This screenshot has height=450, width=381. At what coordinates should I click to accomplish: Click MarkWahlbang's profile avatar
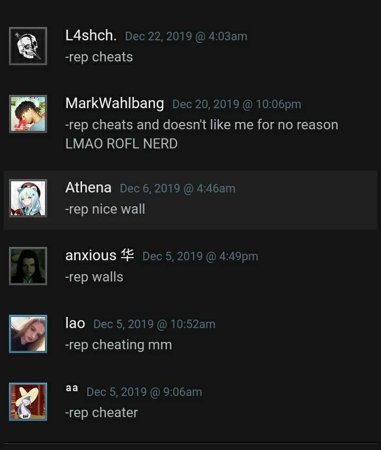(x=28, y=114)
